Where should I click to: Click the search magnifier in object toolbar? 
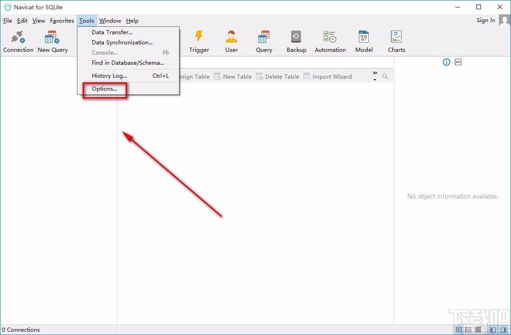tap(385, 76)
